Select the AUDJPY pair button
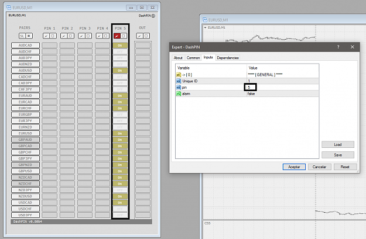The image size is (366, 239). click(x=25, y=58)
